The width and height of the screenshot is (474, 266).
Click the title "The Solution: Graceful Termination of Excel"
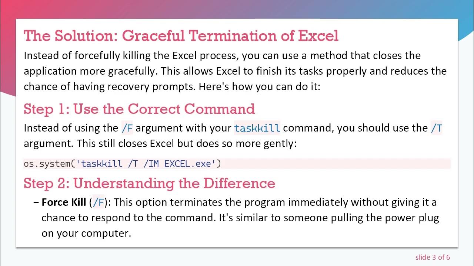181,36
